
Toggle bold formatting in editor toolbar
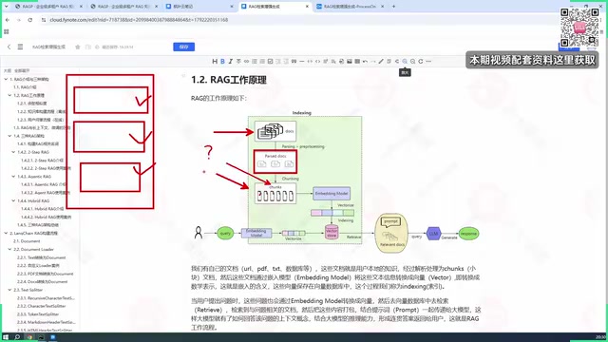click(x=222, y=61)
